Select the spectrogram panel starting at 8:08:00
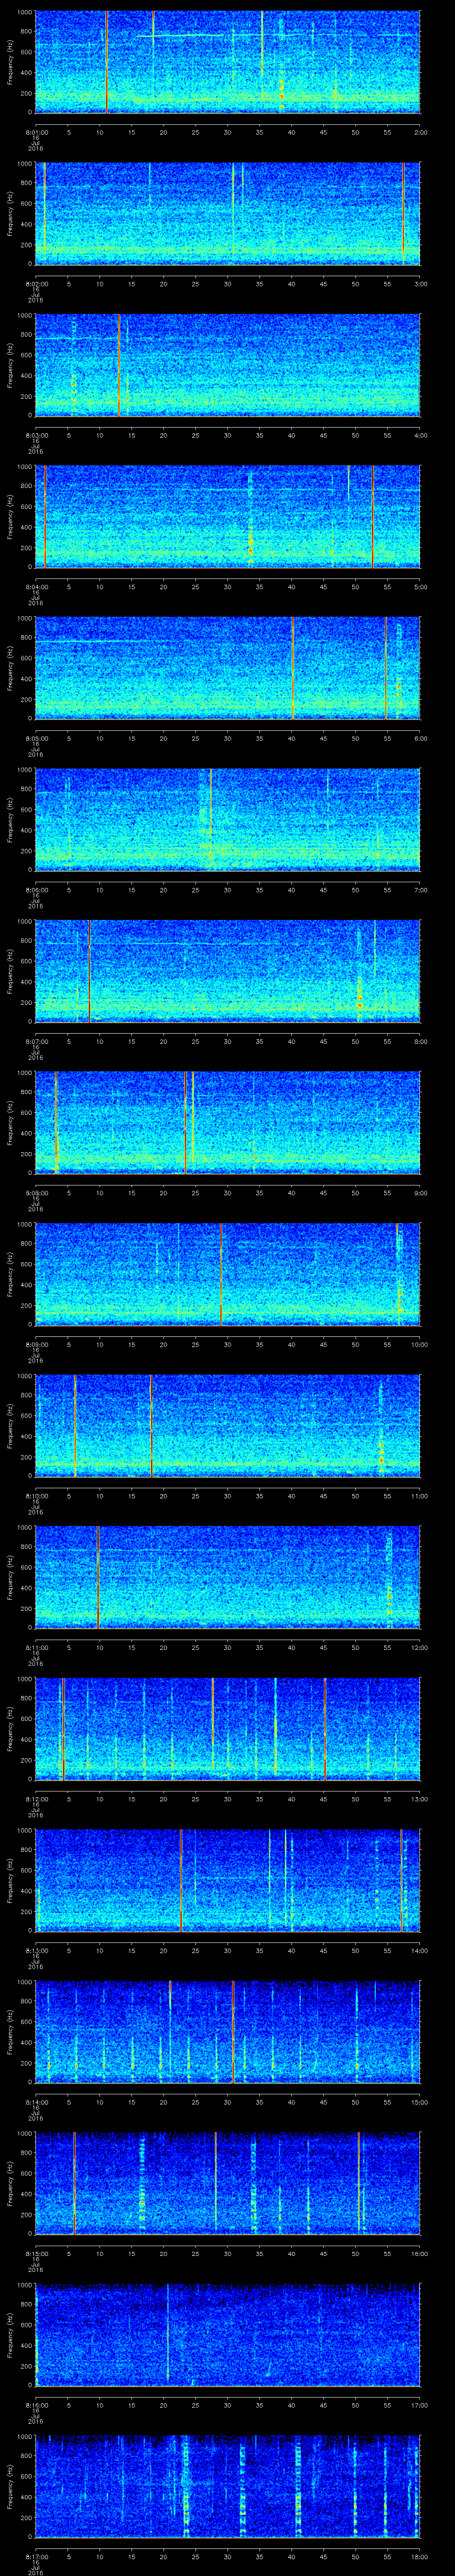Screen dimensions: 455x2576 227,1122
